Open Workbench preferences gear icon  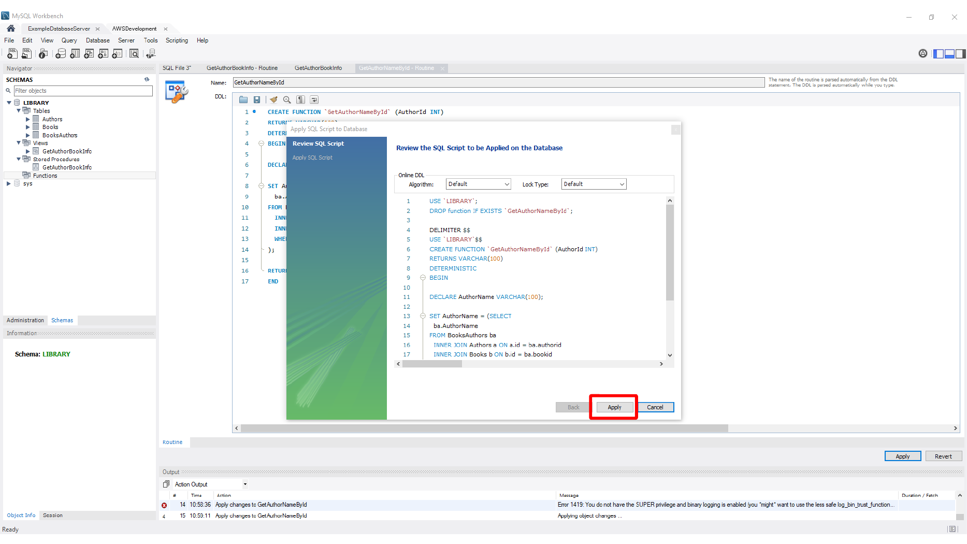[923, 53]
